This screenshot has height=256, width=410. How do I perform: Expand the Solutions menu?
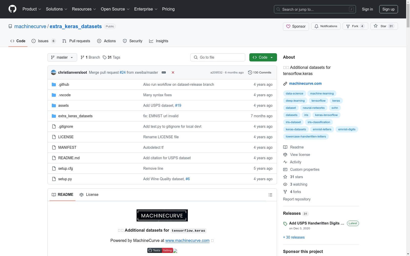(x=57, y=9)
